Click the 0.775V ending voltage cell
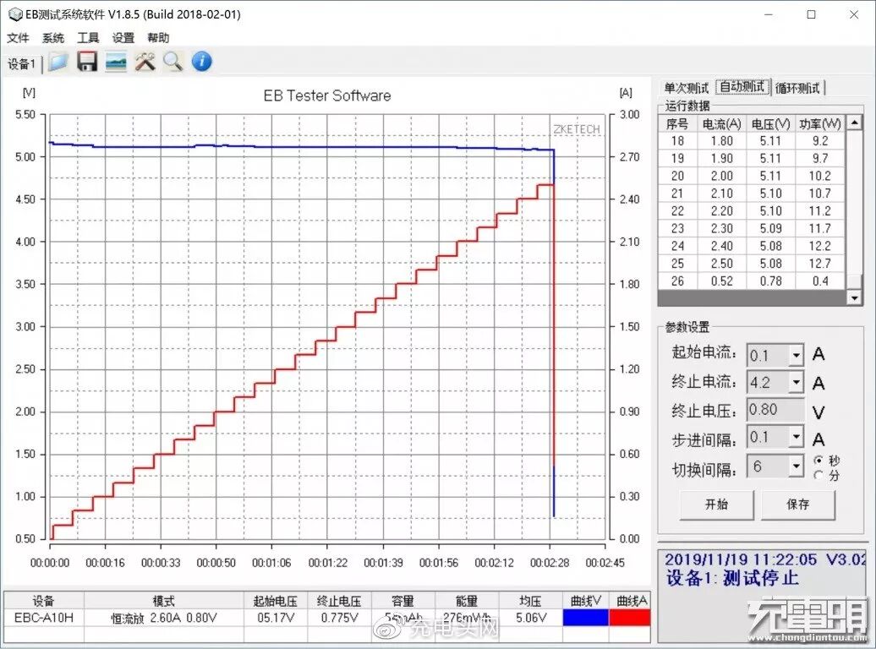This screenshot has height=649, width=876. pyautogui.click(x=338, y=617)
